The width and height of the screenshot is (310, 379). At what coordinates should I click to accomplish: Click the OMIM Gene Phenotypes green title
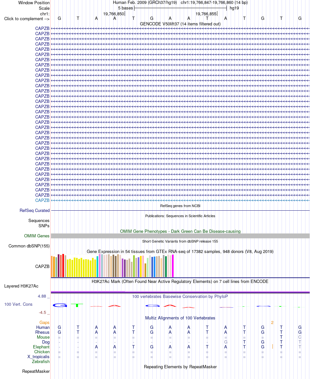(180, 231)
